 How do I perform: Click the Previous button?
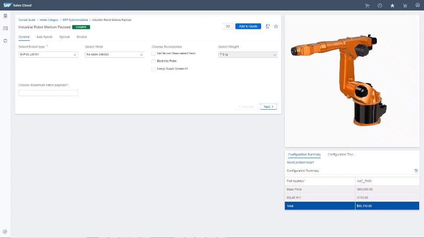point(246,107)
